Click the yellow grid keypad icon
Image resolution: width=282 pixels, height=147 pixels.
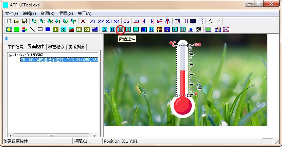(x=159, y=29)
